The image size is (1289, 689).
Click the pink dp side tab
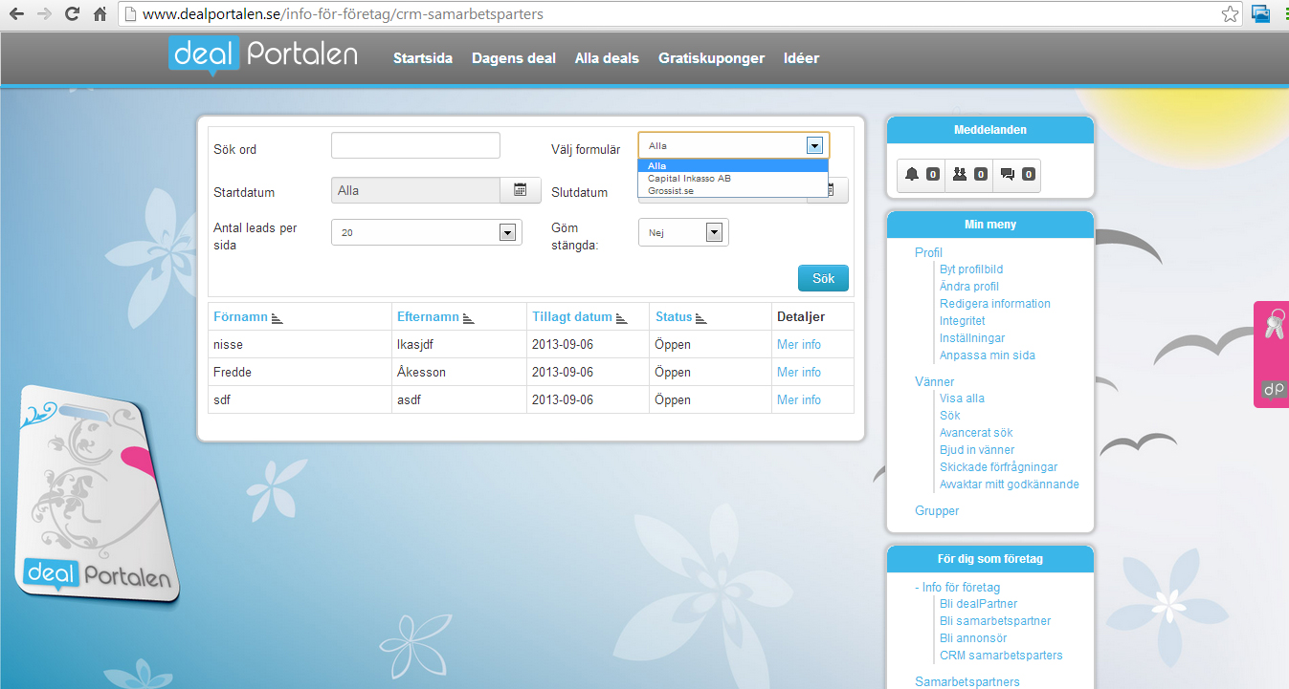pos(1271,355)
